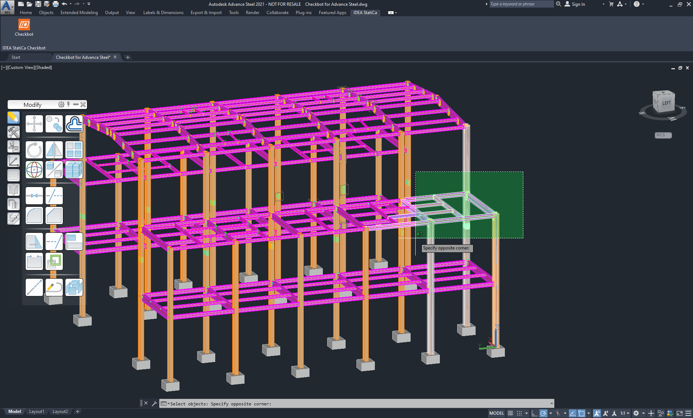Toggle the drawing grid display in status bar
Viewport: 693px width, 418px height.
pos(510,413)
